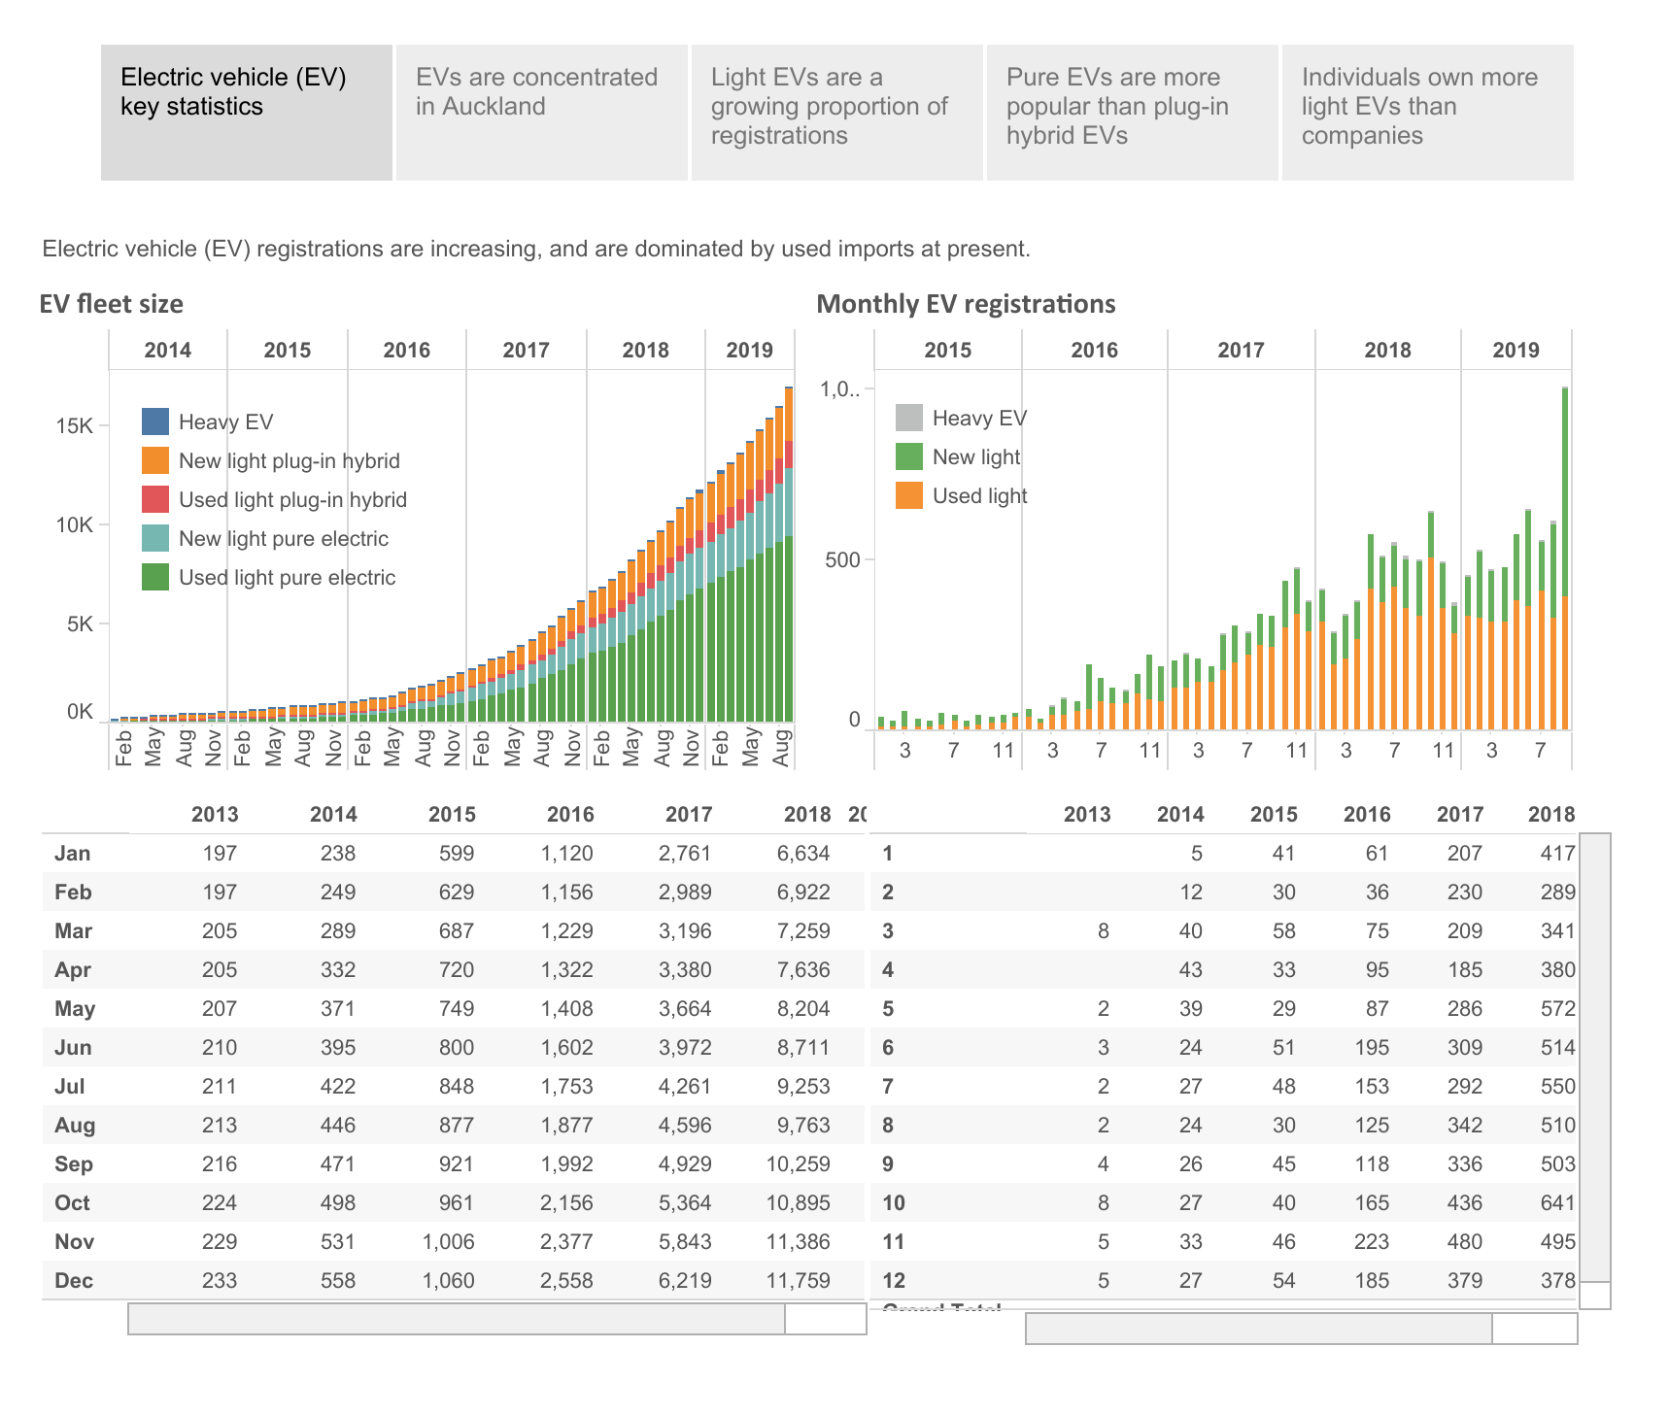
Task: Click the fleet value 446 for Aug 2014
Action: tap(338, 1126)
